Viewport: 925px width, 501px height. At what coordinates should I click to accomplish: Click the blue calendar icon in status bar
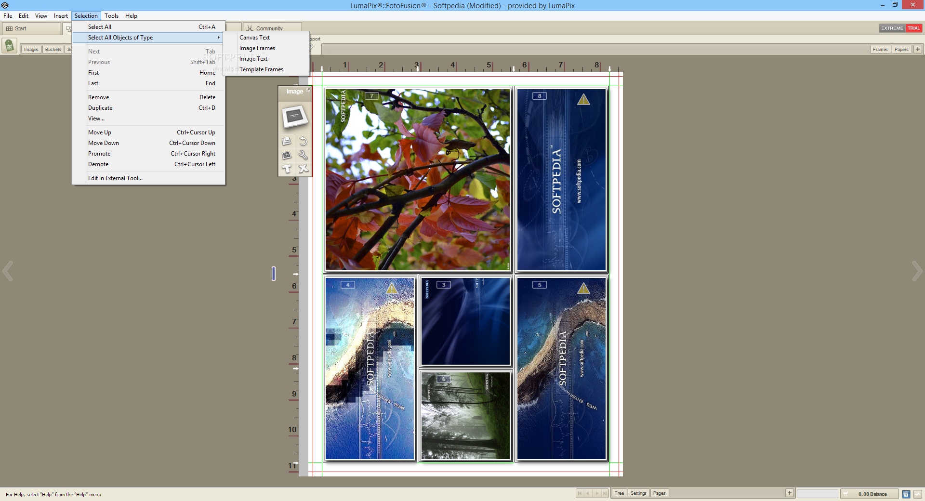point(906,494)
